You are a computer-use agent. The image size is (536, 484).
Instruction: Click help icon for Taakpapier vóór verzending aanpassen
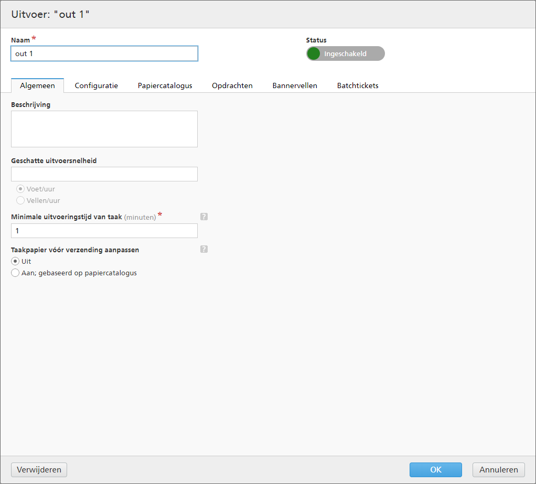[x=204, y=250]
